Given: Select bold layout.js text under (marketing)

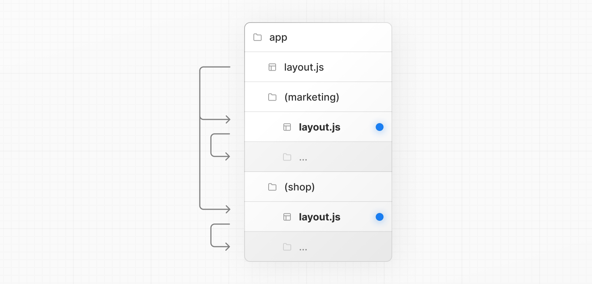Looking at the screenshot, I should [x=320, y=127].
